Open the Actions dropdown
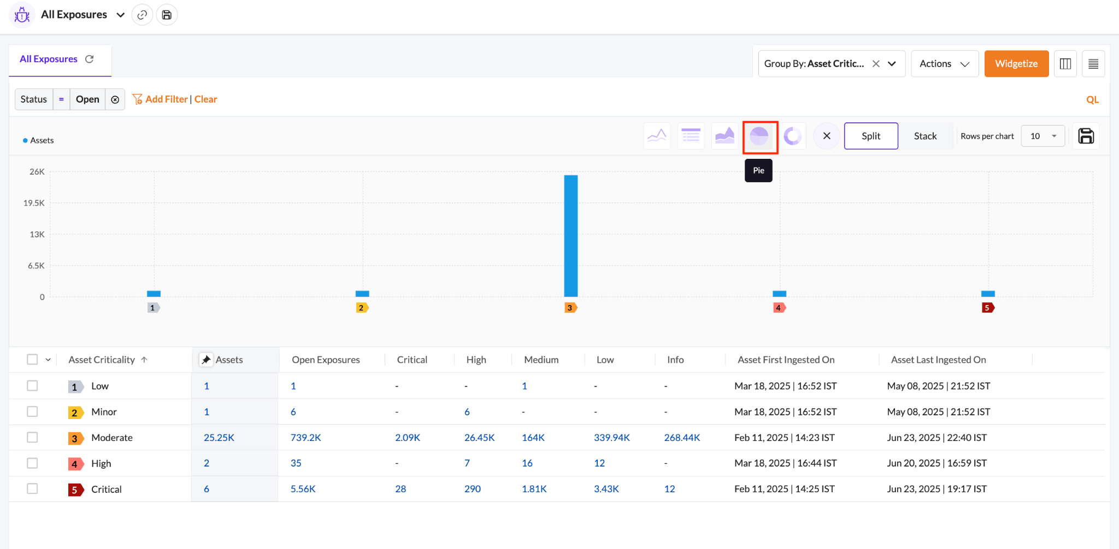 coord(944,64)
